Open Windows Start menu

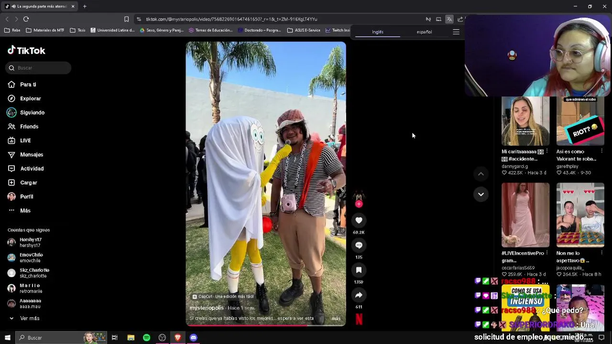[7, 338]
